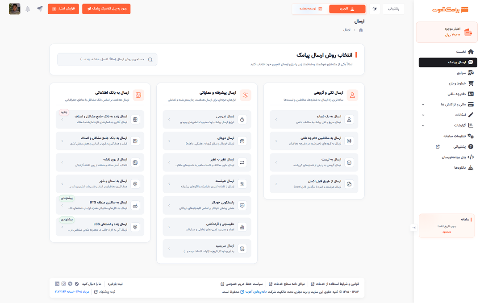Click the ارسال تدریجی timer icon

[x=242, y=120]
